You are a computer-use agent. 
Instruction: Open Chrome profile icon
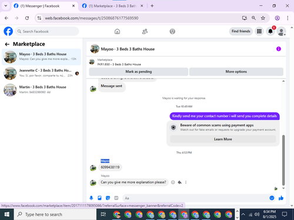coord(277,18)
